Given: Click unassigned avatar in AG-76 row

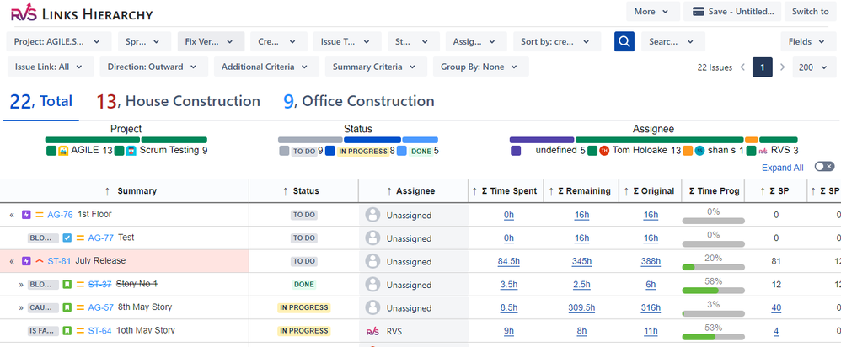Looking at the screenshot, I should click(372, 215).
